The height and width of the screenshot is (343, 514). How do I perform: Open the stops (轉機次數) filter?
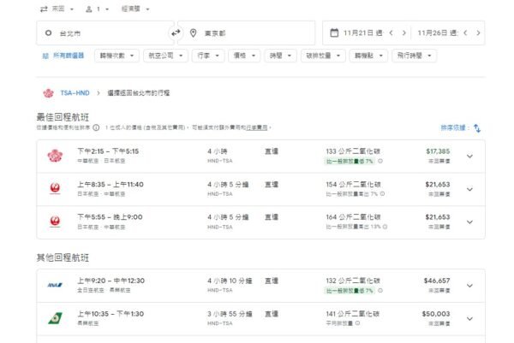[117, 56]
